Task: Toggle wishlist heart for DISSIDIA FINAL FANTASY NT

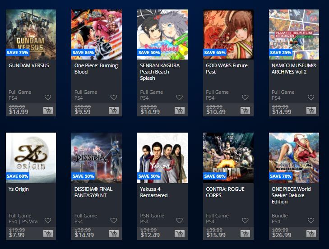Action: [114, 221]
